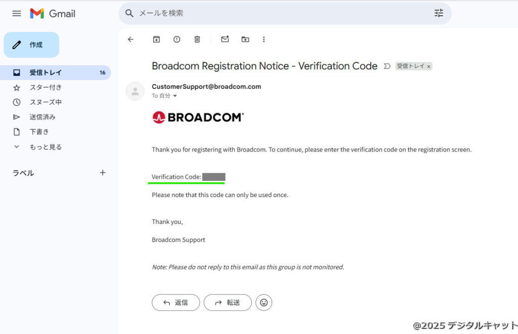Click the 返信 reply button

(176, 303)
